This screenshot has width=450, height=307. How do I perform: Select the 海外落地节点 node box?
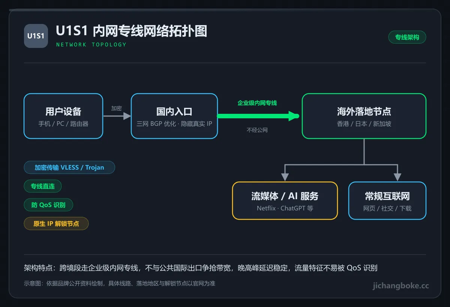point(364,116)
